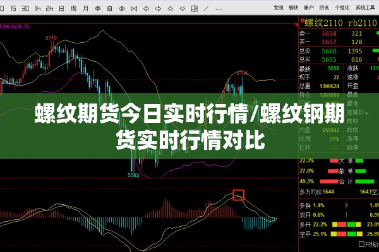The image size is (379, 252).
Task: Select the 15-minute chart period
Action: tap(13, 9)
